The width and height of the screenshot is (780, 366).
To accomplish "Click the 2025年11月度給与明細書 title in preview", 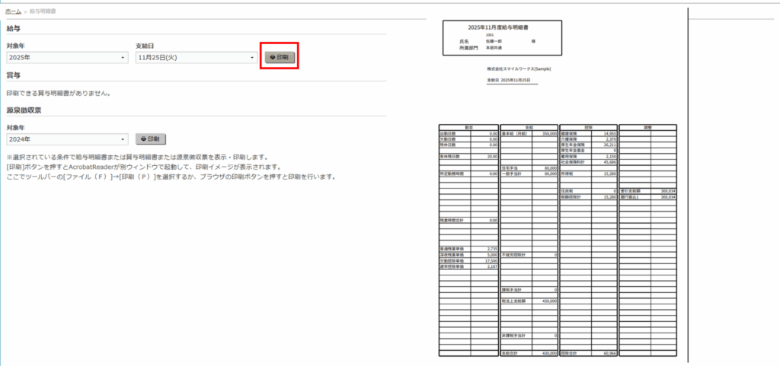I will click(x=502, y=27).
